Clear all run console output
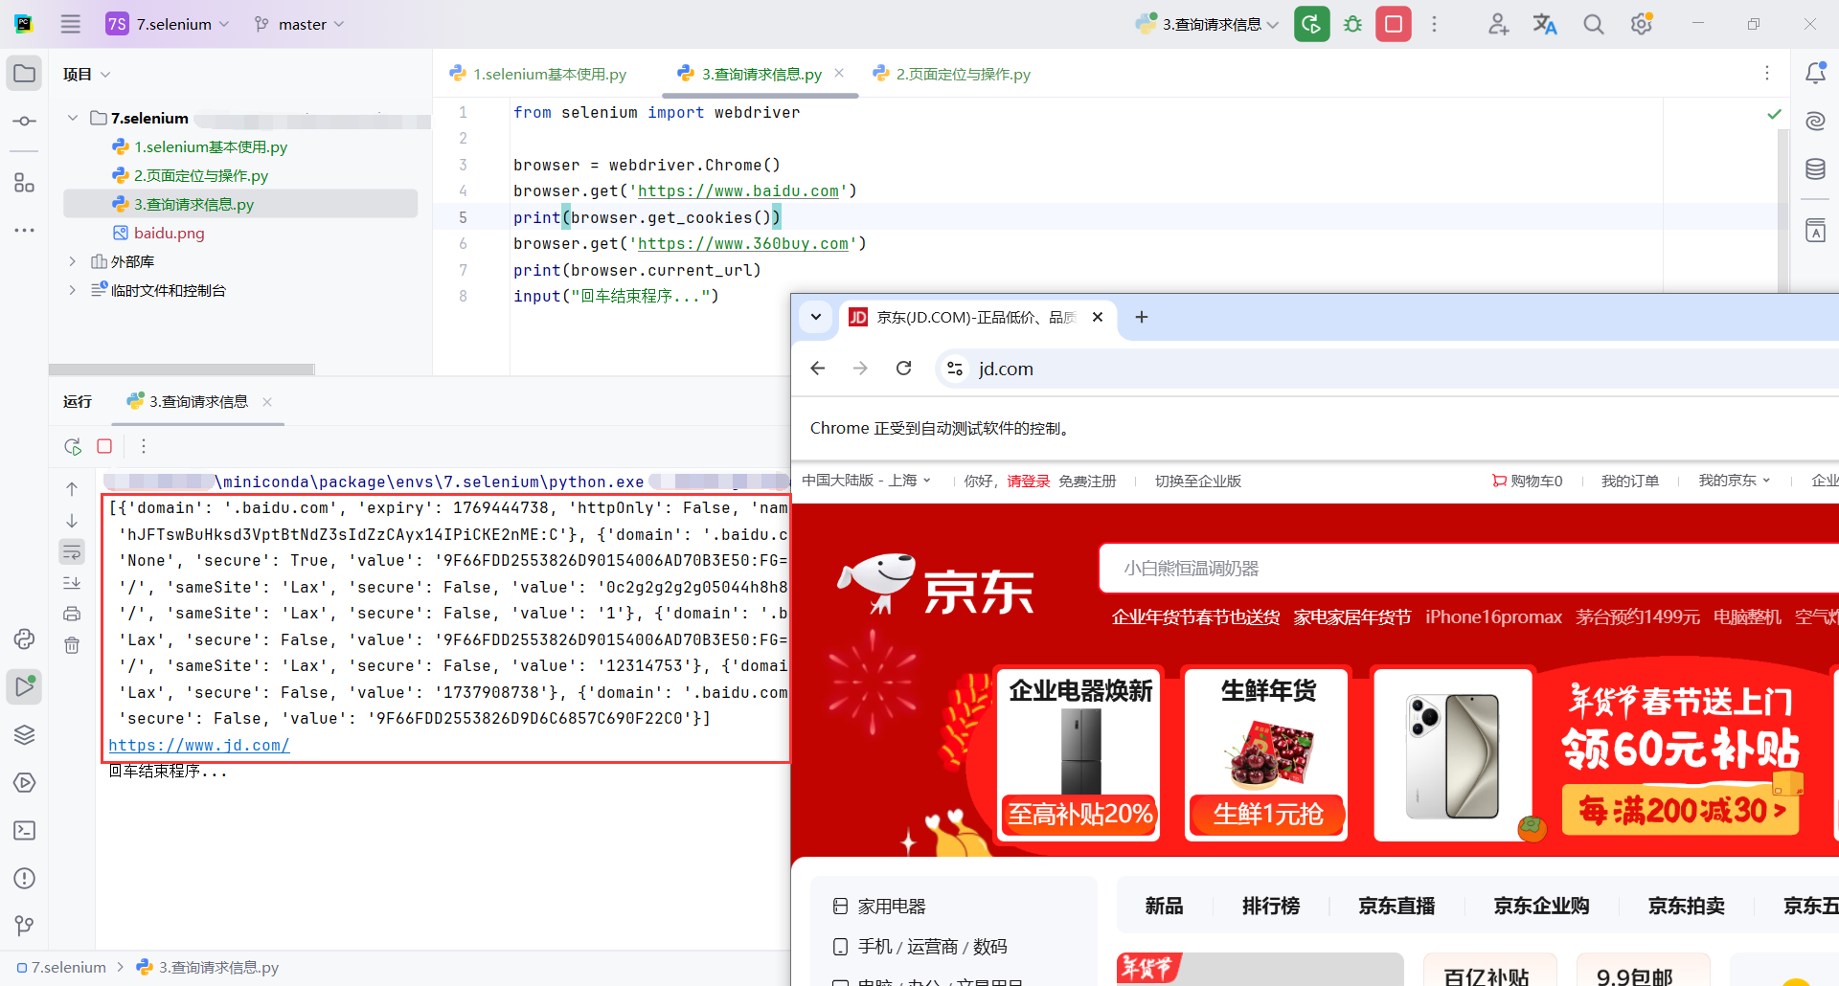The width and height of the screenshot is (1839, 986). pos(72,645)
